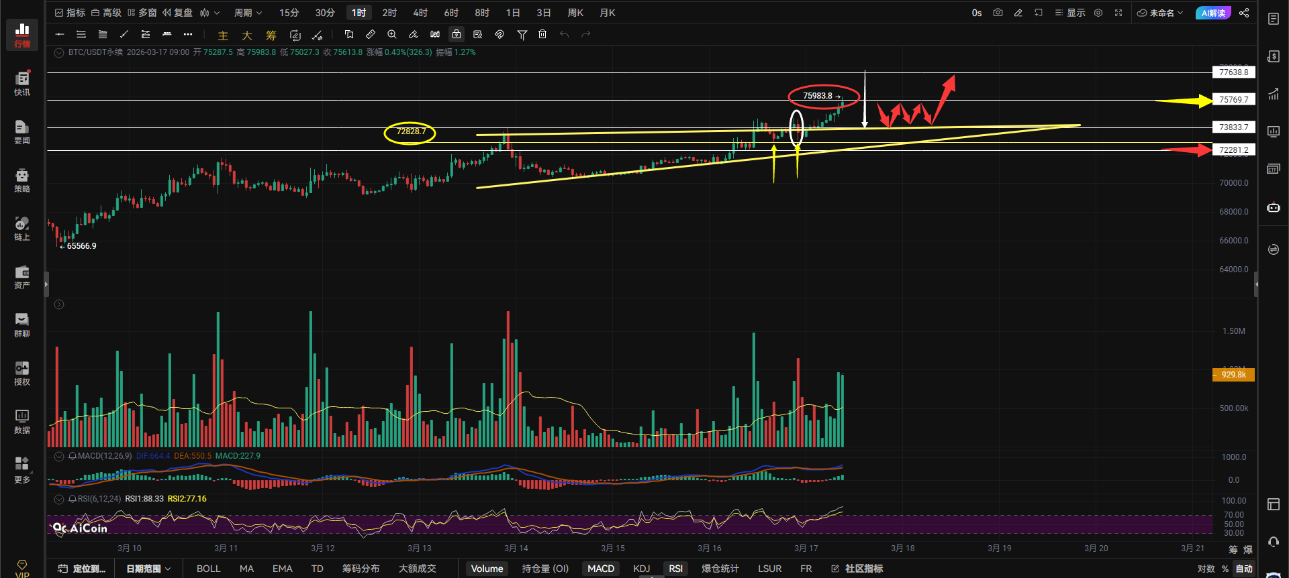Click the share icon at top right

tap(1244, 13)
